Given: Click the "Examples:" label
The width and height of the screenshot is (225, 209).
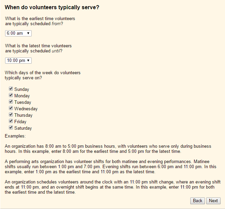Looking at the screenshot, I should click(x=15, y=136).
